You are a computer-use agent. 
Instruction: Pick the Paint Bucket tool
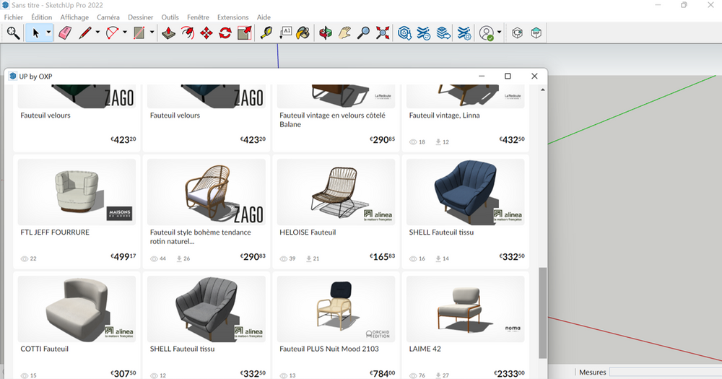tap(303, 33)
